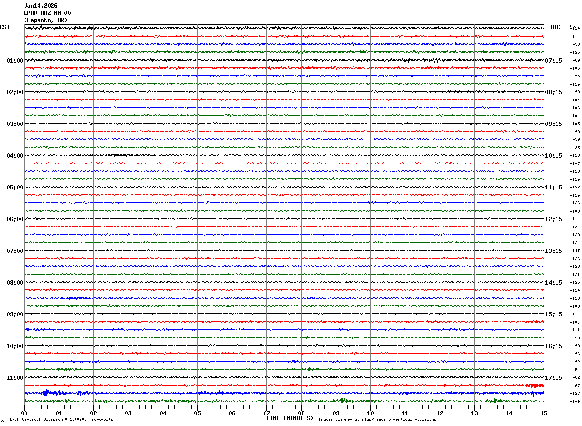Click the vertical division scale note of 1000.00 microvolts

61,420
